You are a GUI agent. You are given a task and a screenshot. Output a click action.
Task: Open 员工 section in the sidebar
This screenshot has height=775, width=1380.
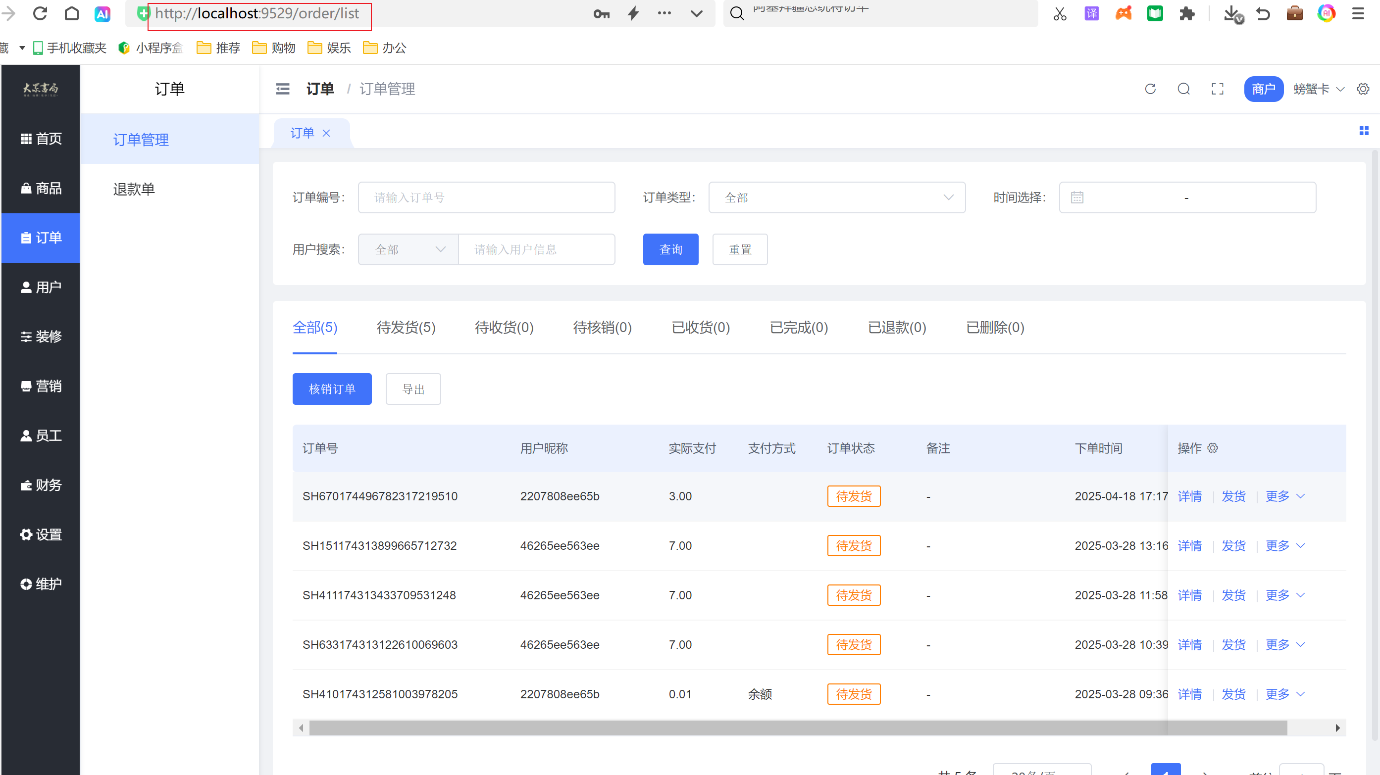click(41, 436)
